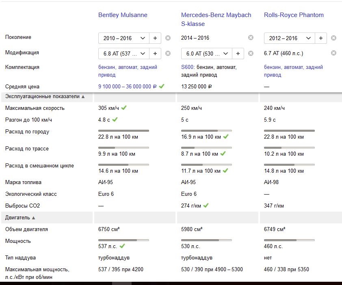Remove Maybach 2014 – 2016 generation x icon
The height and width of the screenshot is (285, 342).
click(251, 38)
